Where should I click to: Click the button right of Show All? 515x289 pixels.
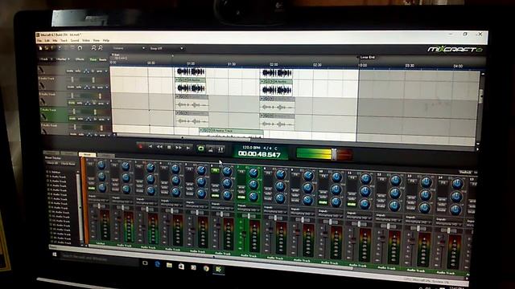click(68, 164)
